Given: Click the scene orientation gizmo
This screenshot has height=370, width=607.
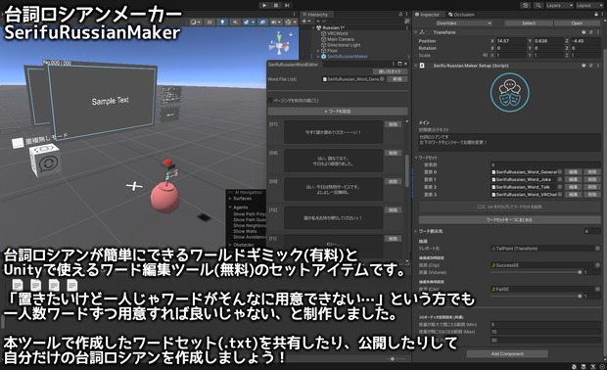Looking at the screenshot, I should point(279,43).
